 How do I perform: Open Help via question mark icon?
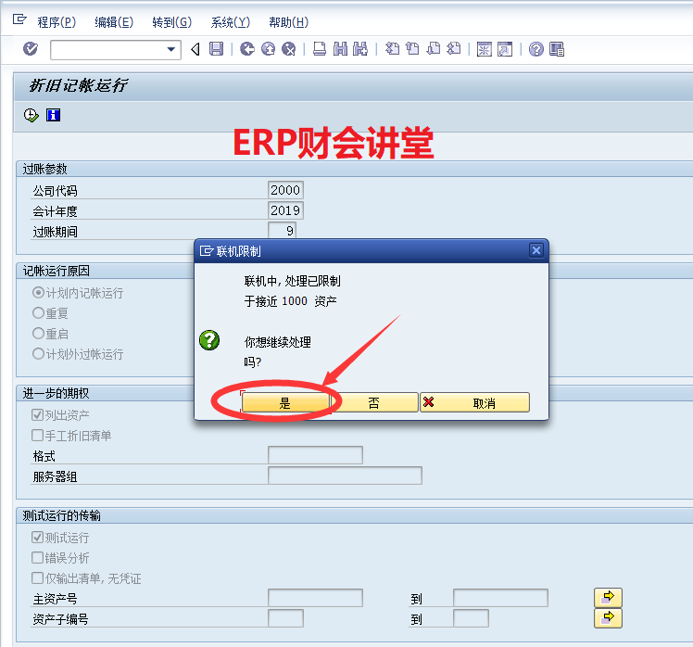pos(536,49)
